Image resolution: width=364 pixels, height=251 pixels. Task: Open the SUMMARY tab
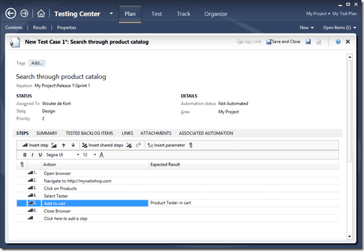click(x=47, y=133)
